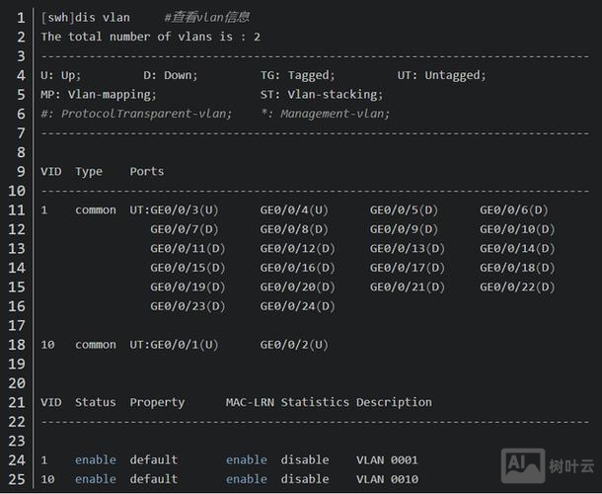Select line number 11 in the gutter
Viewport: 602px width, 494px height.
[16, 209]
